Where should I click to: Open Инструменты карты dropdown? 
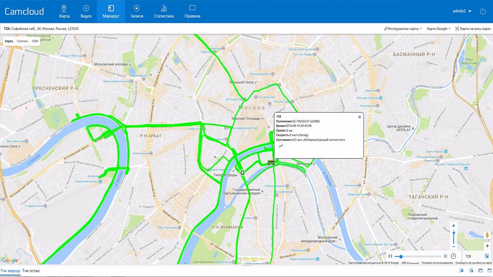point(402,29)
